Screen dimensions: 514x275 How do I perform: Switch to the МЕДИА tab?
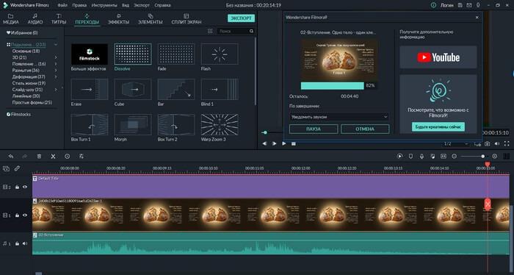coord(11,19)
